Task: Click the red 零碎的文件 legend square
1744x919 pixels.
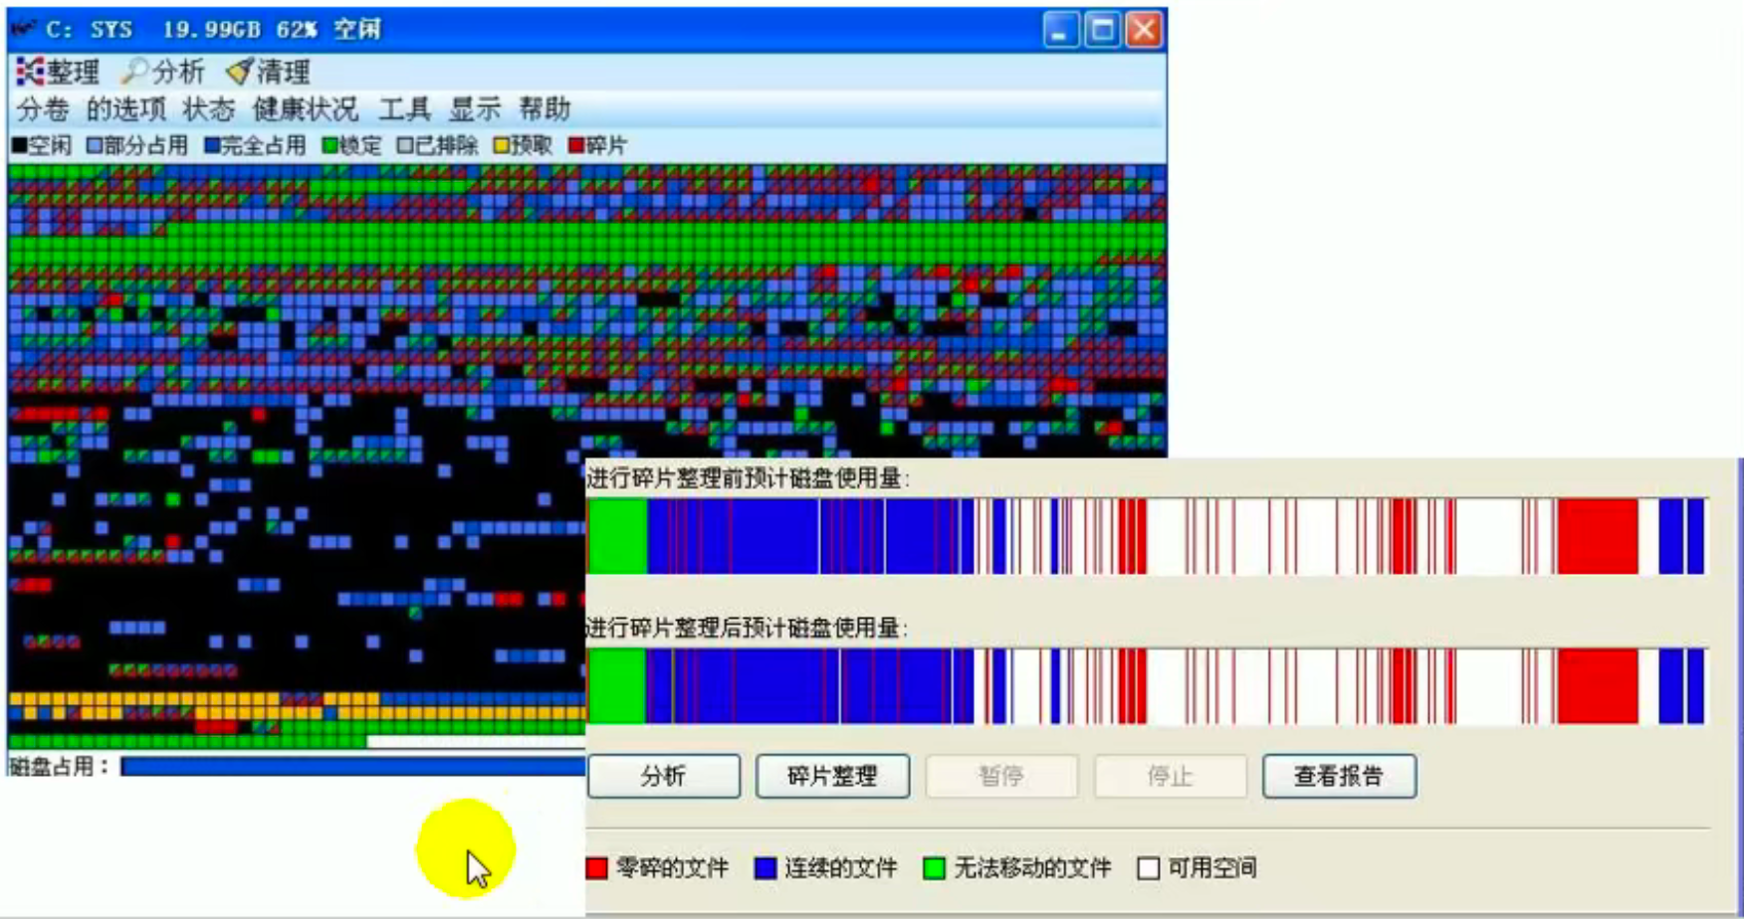Action: pos(597,868)
